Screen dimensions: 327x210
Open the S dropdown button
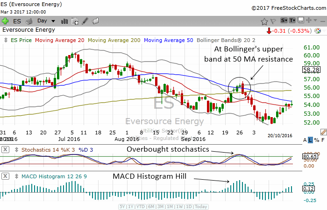(284, 21)
